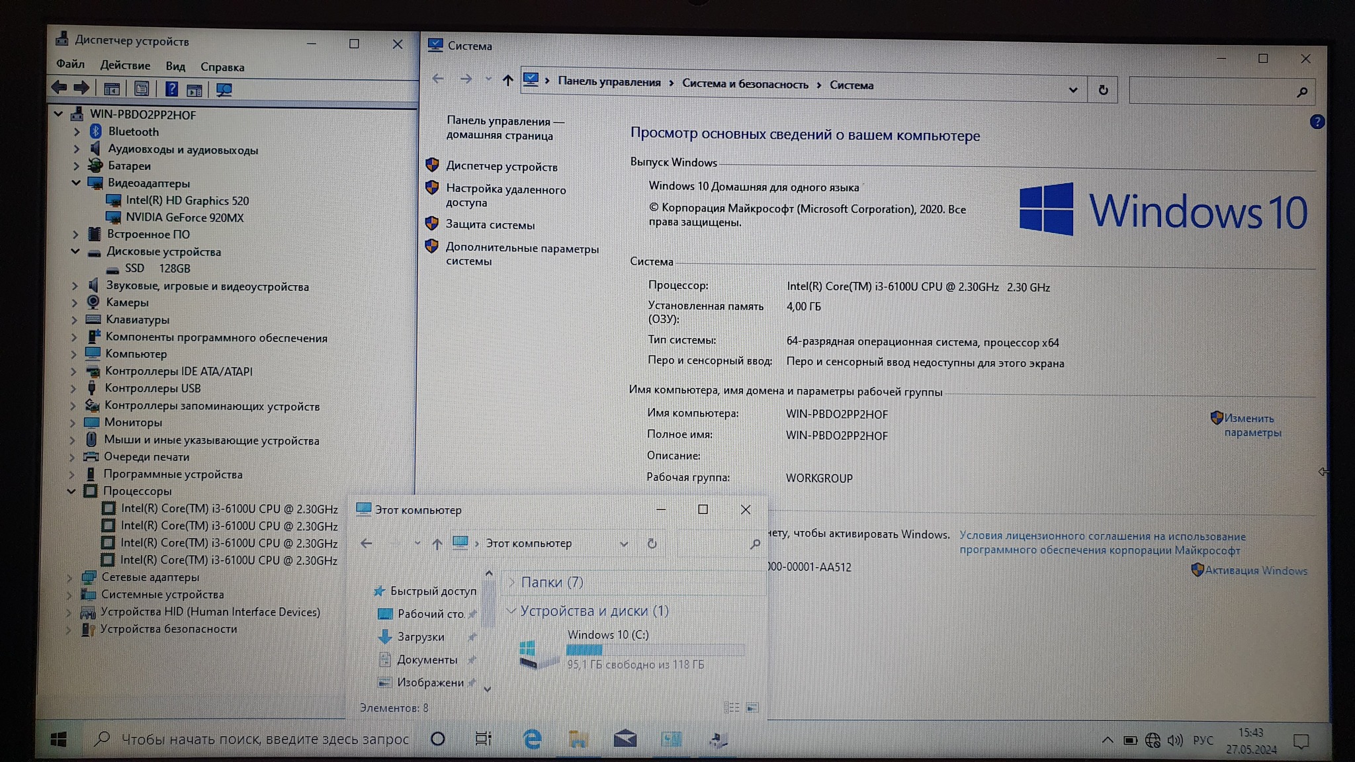
Task: Click the taskbar search input field
Action: pyautogui.click(x=265, y=739)
